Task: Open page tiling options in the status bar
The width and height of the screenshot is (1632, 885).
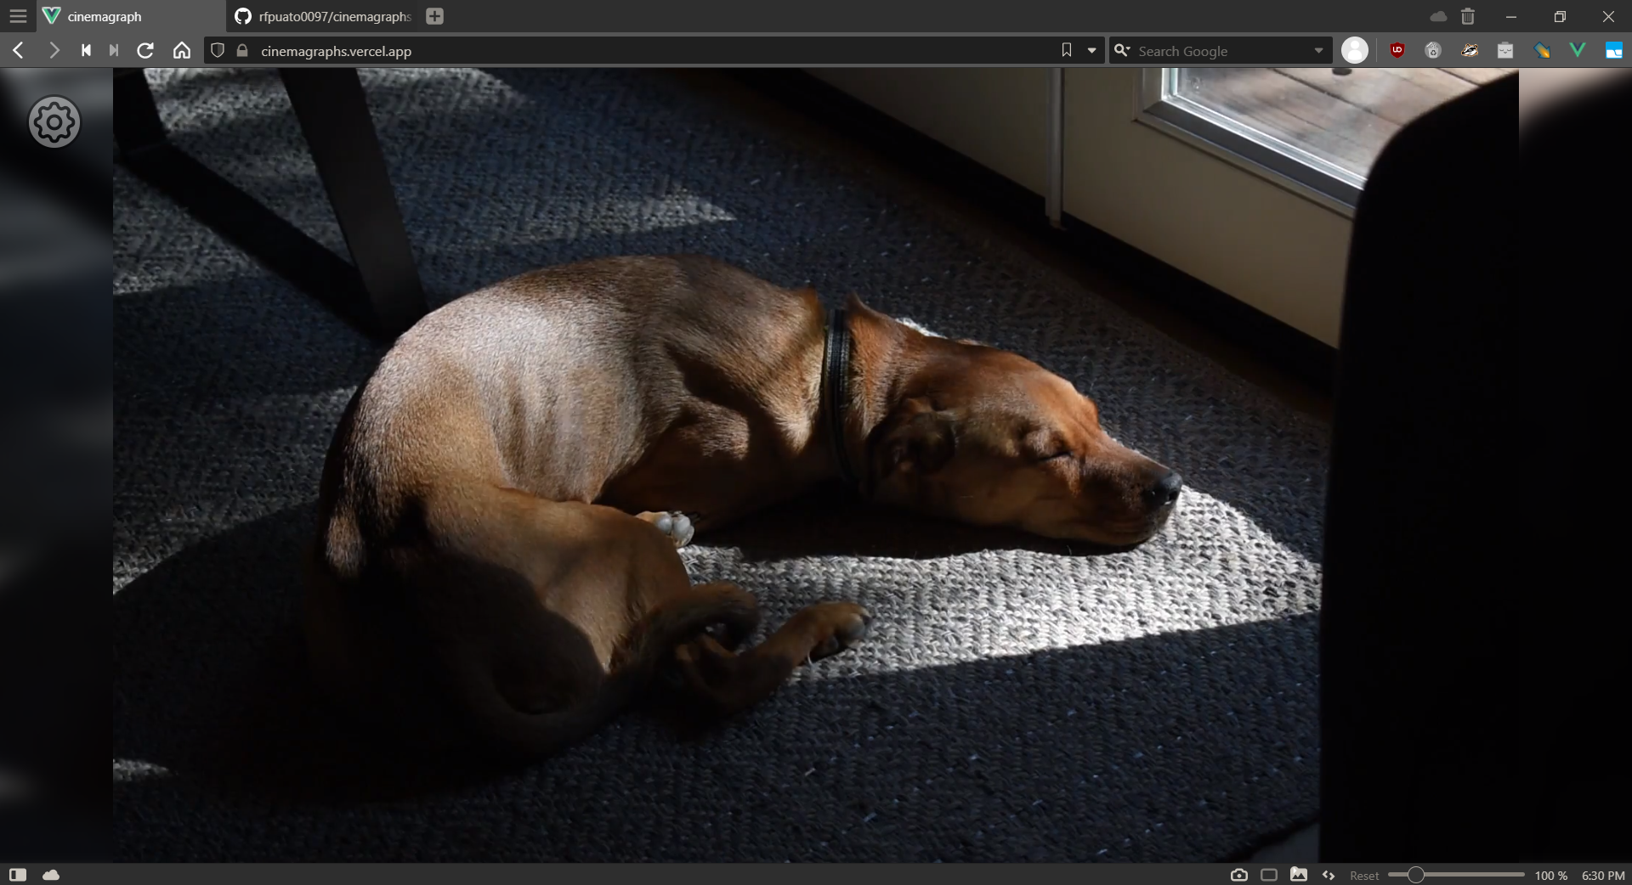Action: pyautogui.click(x=1269, y=875)
